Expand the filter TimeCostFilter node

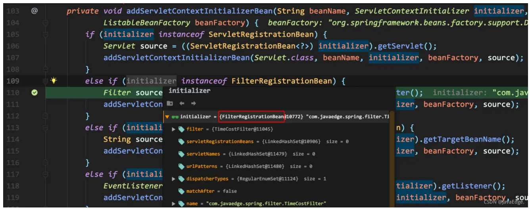pyautogui.click(x=173, y=129)
